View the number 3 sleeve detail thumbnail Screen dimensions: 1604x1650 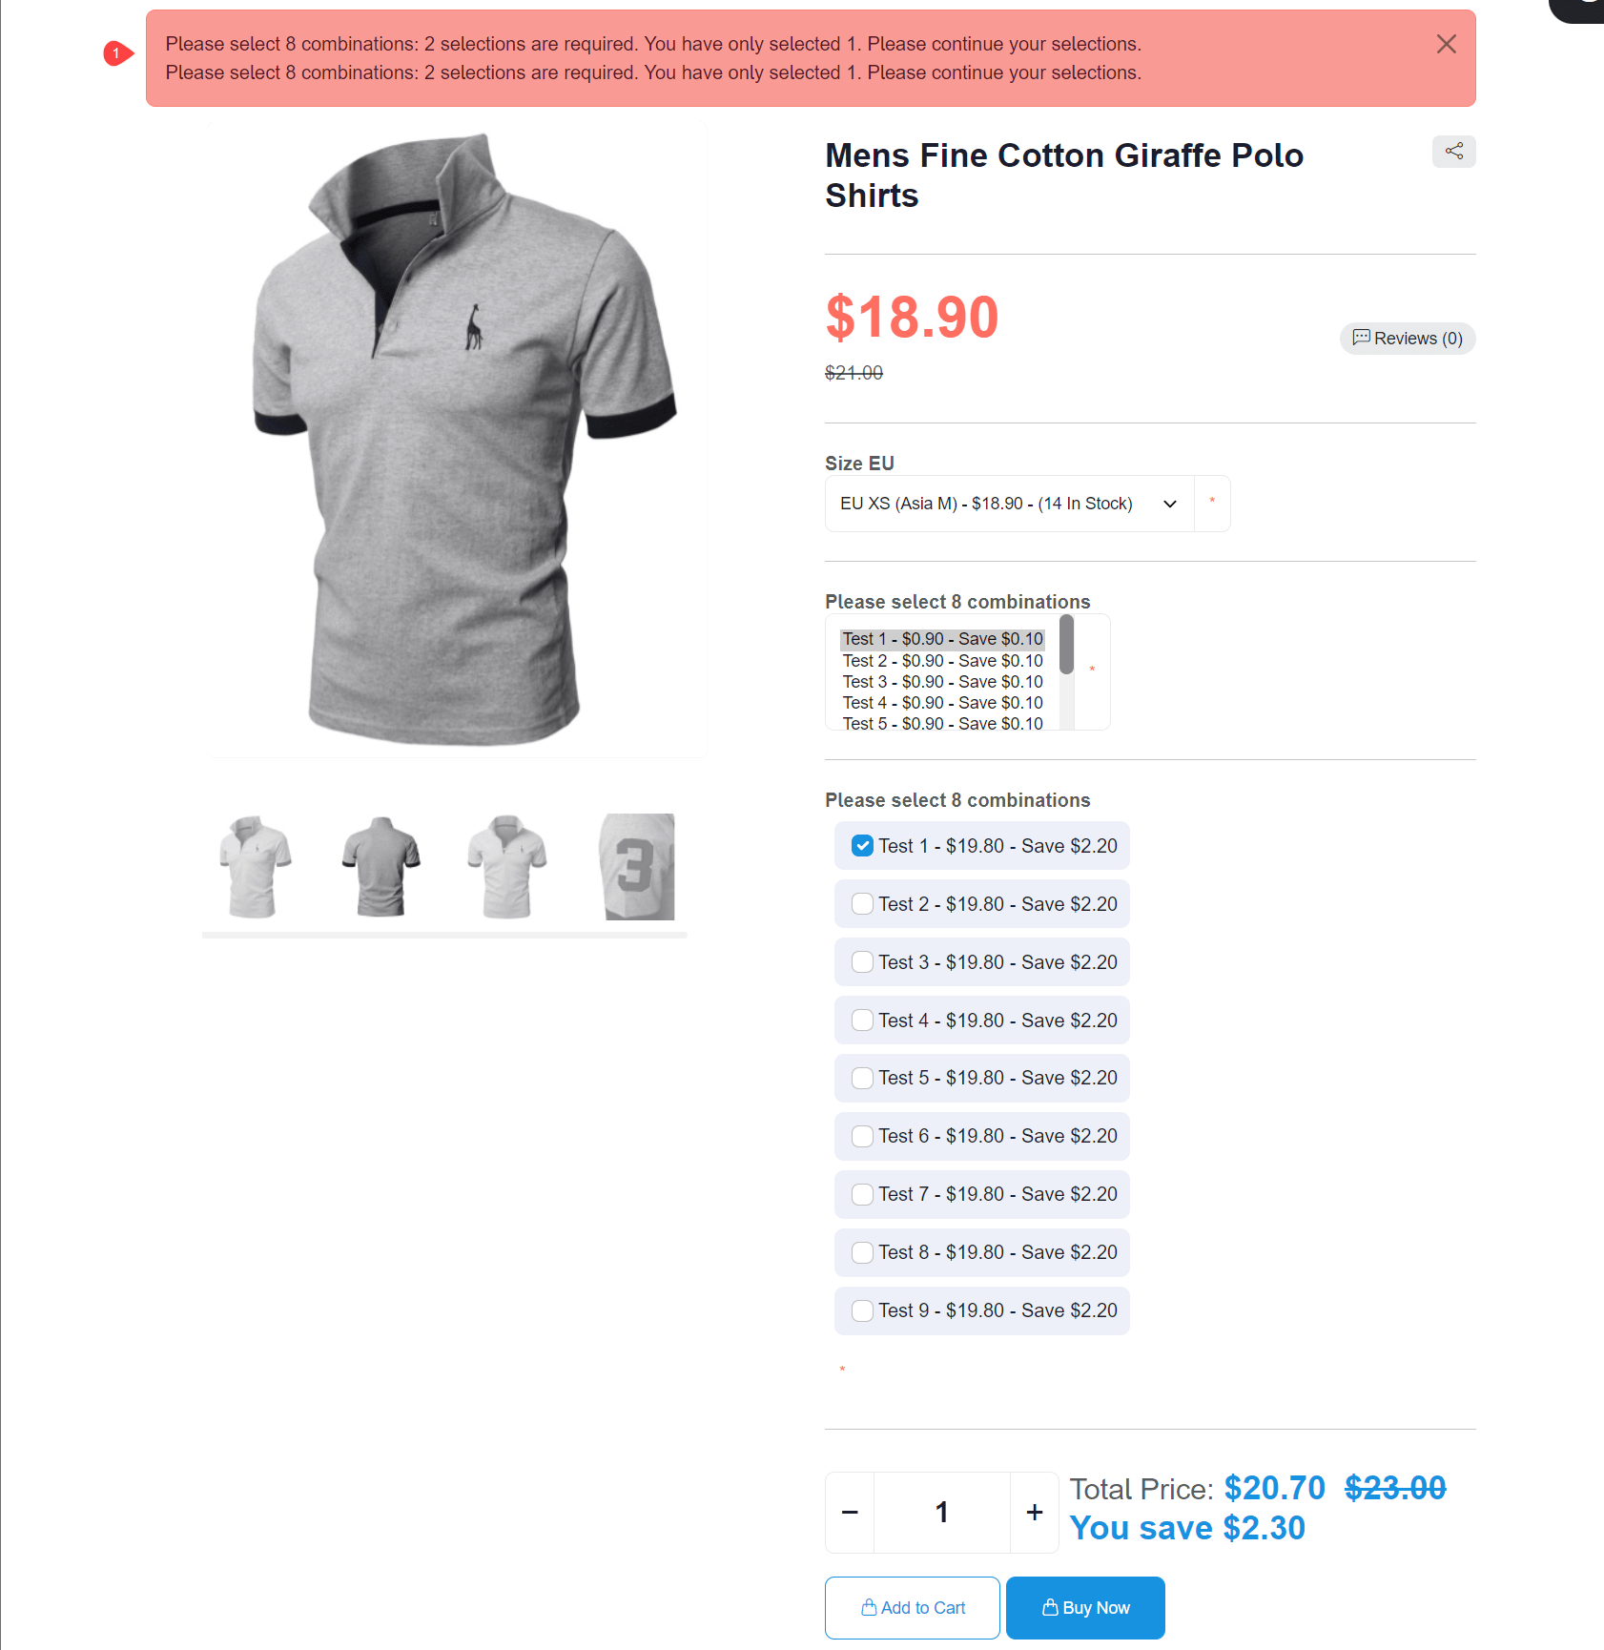pyautogui.click(x=637, y=867)
